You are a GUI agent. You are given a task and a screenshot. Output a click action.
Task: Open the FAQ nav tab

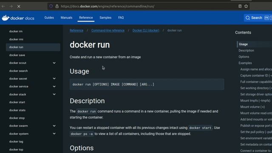(x=121, y=18)
